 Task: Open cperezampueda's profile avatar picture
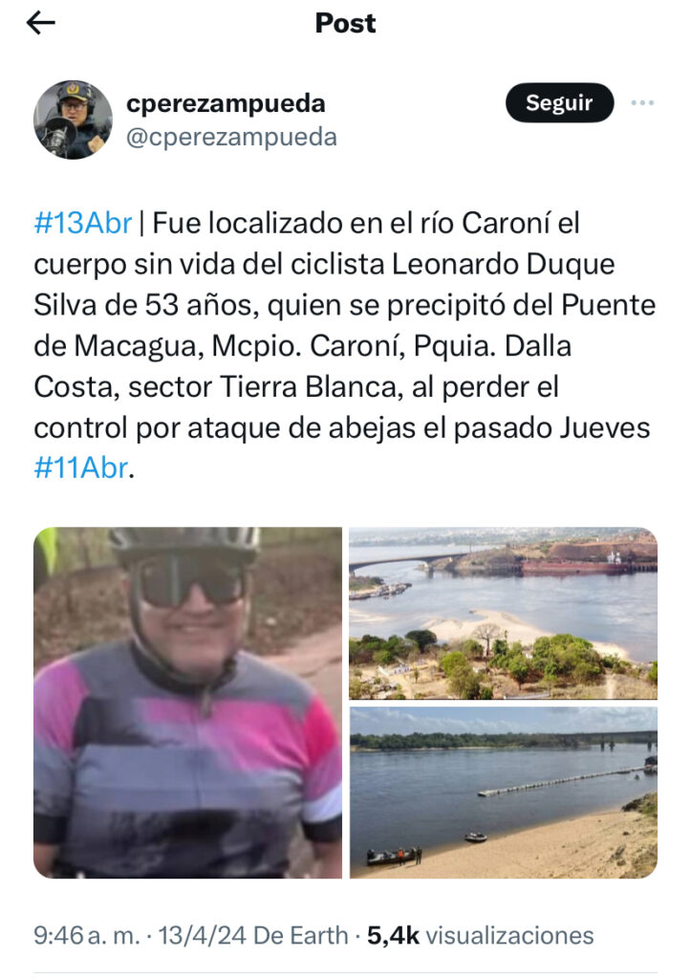point(73,120)
